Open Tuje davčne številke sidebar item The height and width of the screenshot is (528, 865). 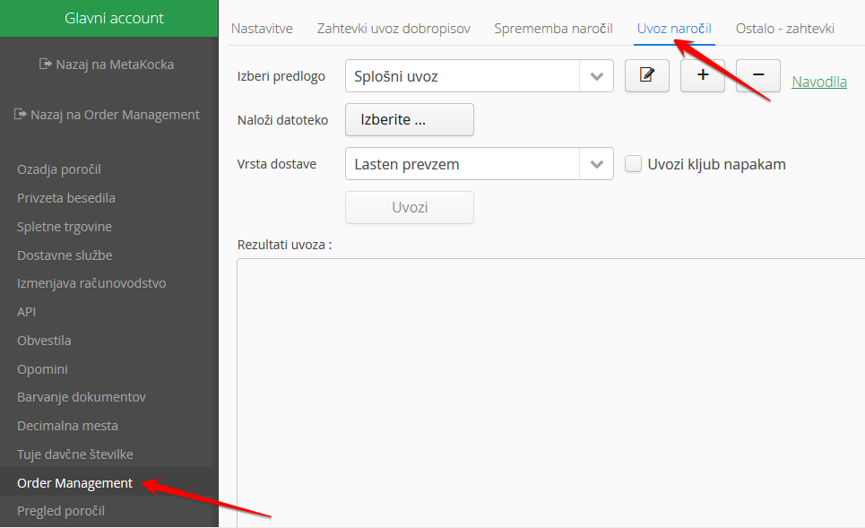click(75, 454)
